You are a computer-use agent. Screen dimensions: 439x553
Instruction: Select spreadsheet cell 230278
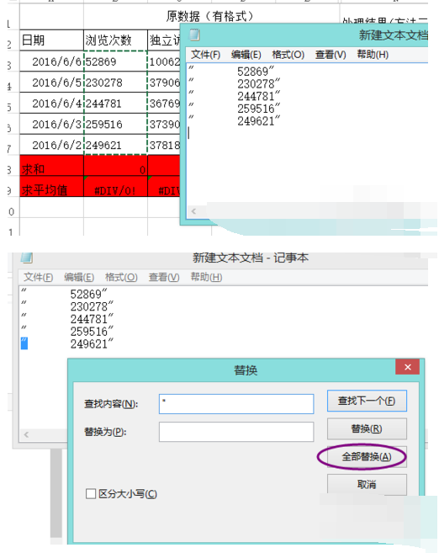(x=115, y=82)
